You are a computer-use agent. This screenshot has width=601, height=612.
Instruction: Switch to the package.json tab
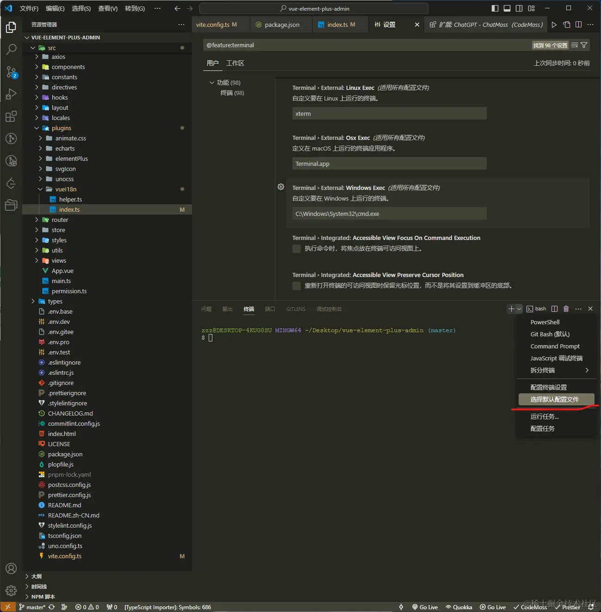tap(282, 25)
